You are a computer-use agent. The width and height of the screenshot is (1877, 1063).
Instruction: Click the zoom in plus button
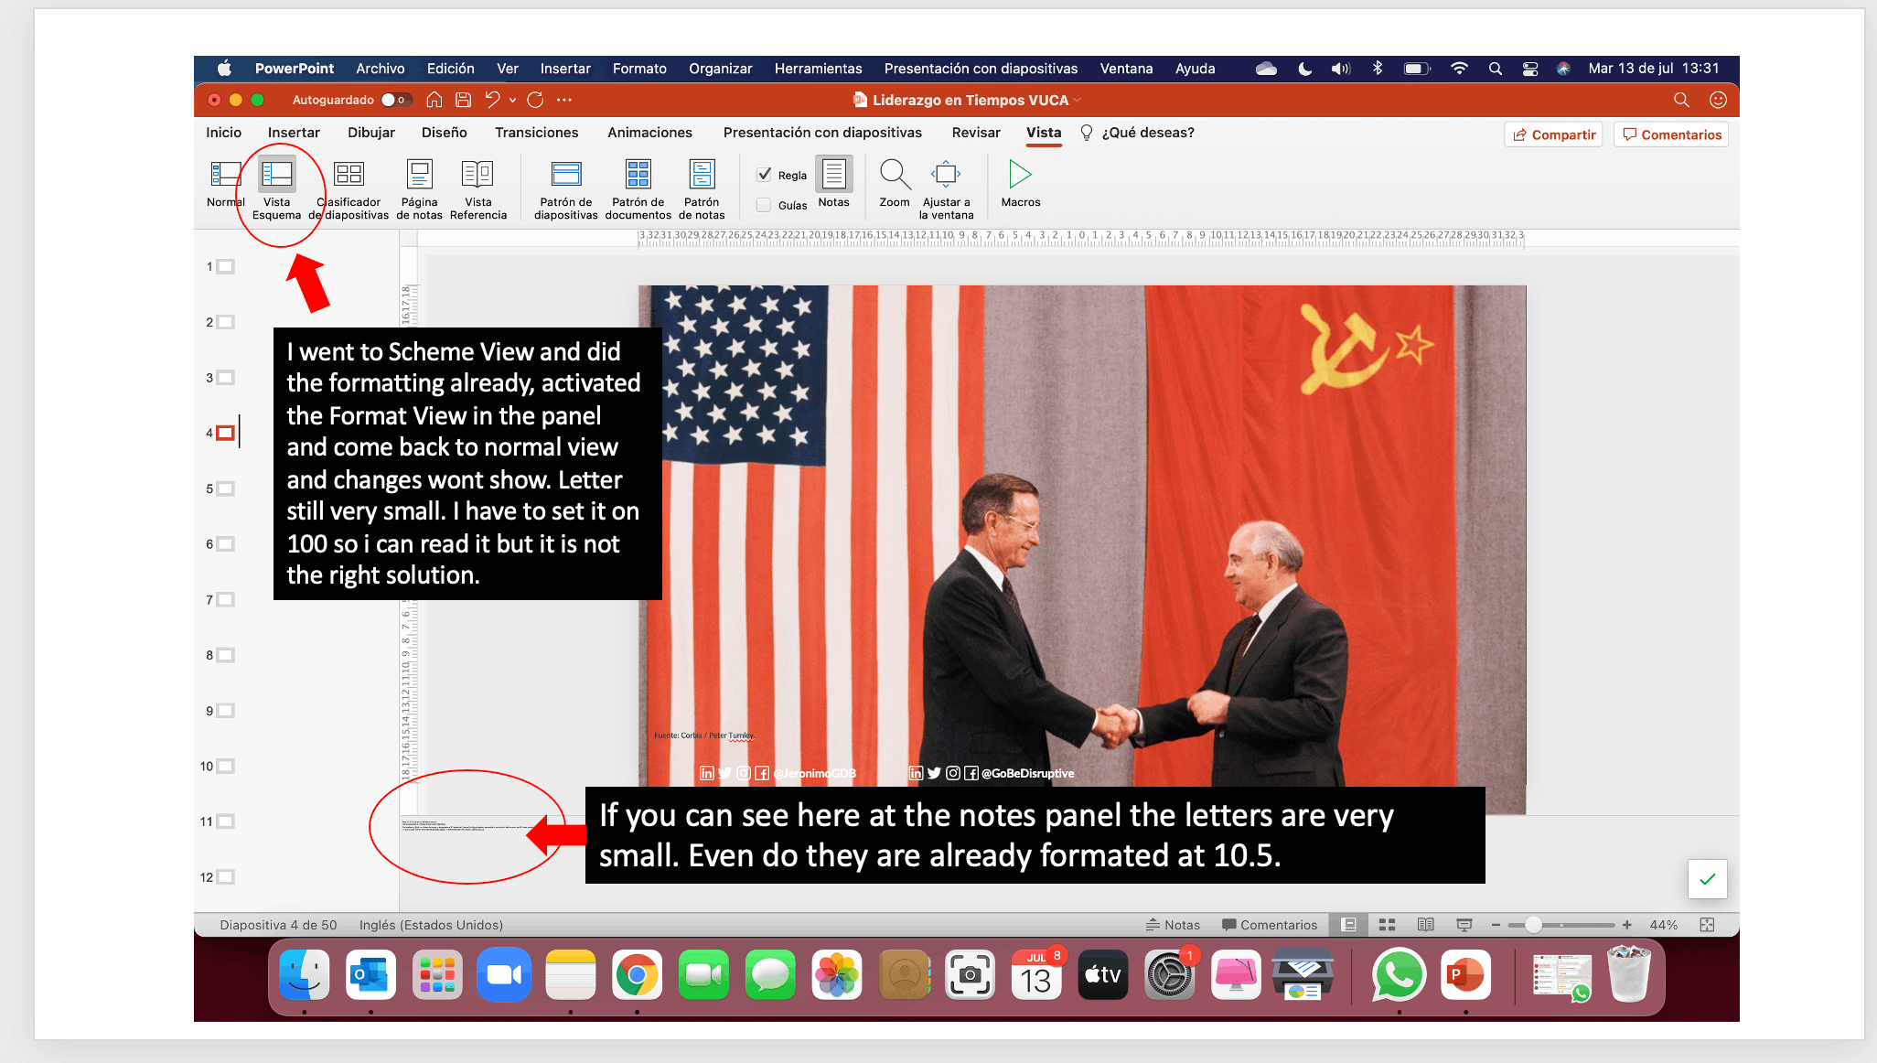tap(1627, 925)
